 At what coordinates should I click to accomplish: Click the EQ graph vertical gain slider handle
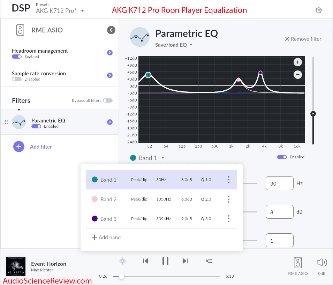coord(313,114)
